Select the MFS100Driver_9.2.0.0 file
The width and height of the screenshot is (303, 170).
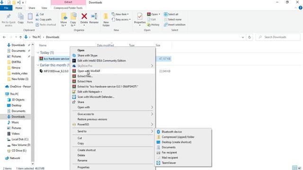[x=56, y=71]
